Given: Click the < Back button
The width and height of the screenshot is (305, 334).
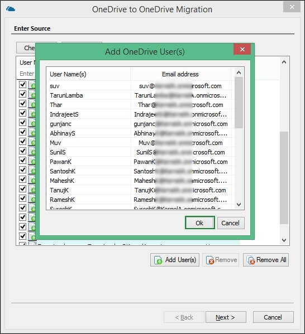Looking at the screenshot, I should 184,317.
